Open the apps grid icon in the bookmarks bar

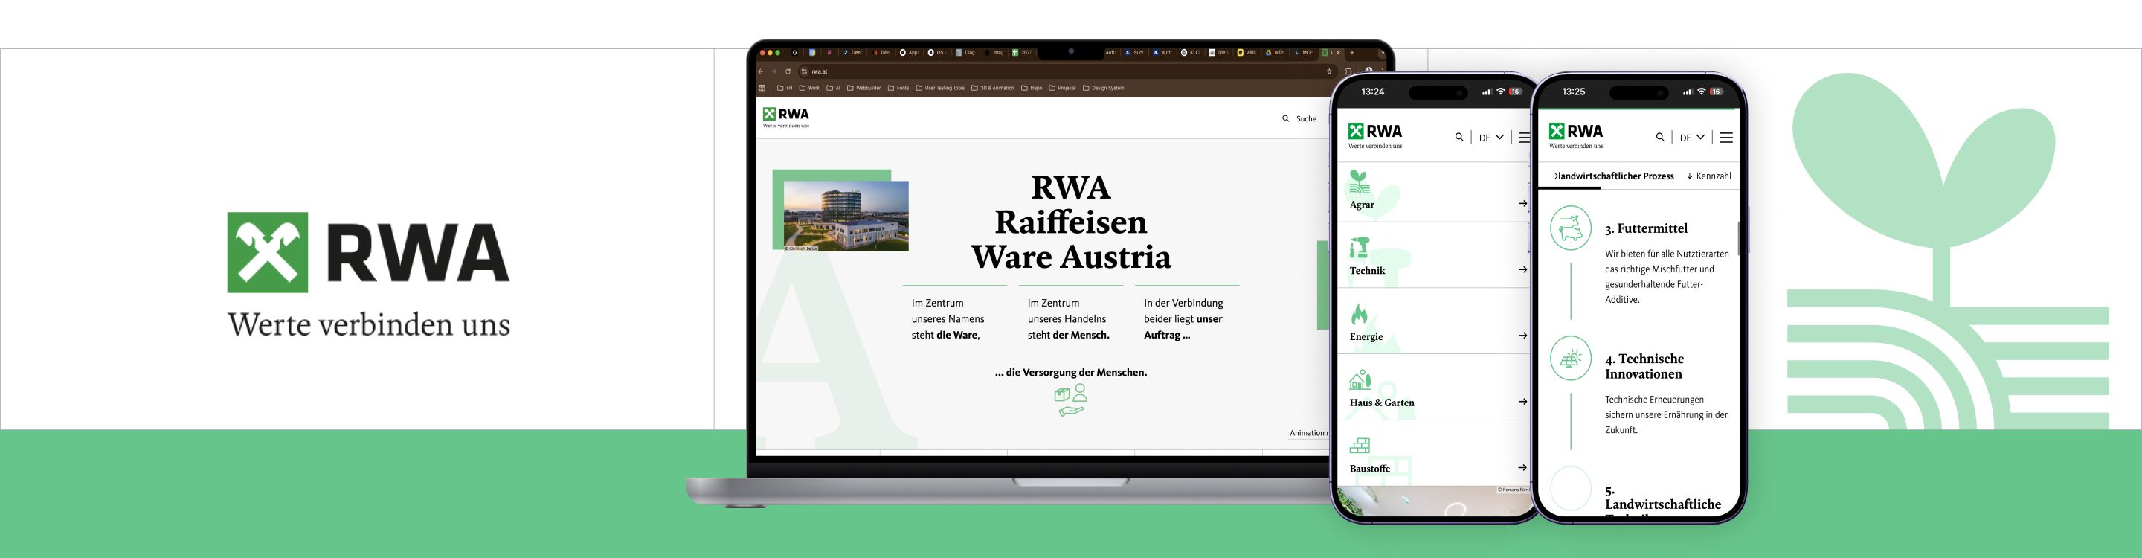coord(762,88)
